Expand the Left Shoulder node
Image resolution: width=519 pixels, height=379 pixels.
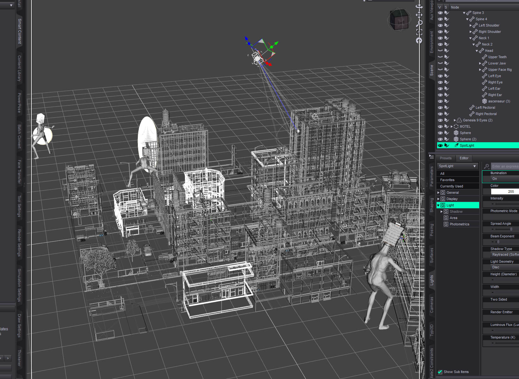pyautogui.click(x=470, y=26)
